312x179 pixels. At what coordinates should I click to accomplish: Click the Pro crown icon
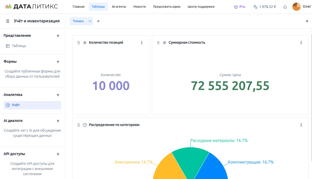(236, 7)
